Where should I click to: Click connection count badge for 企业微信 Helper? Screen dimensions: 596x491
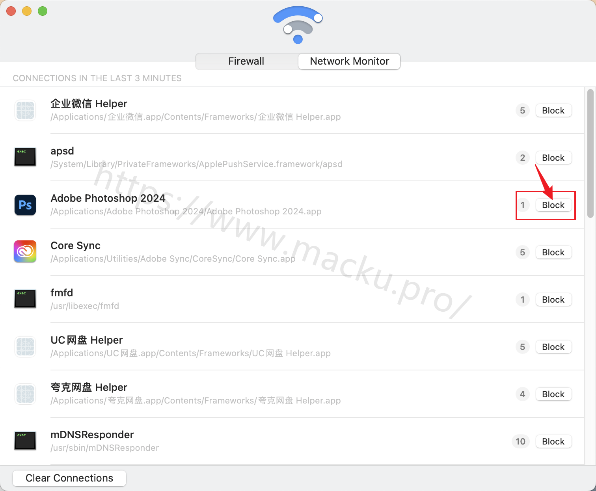click(x=523, y=110)
